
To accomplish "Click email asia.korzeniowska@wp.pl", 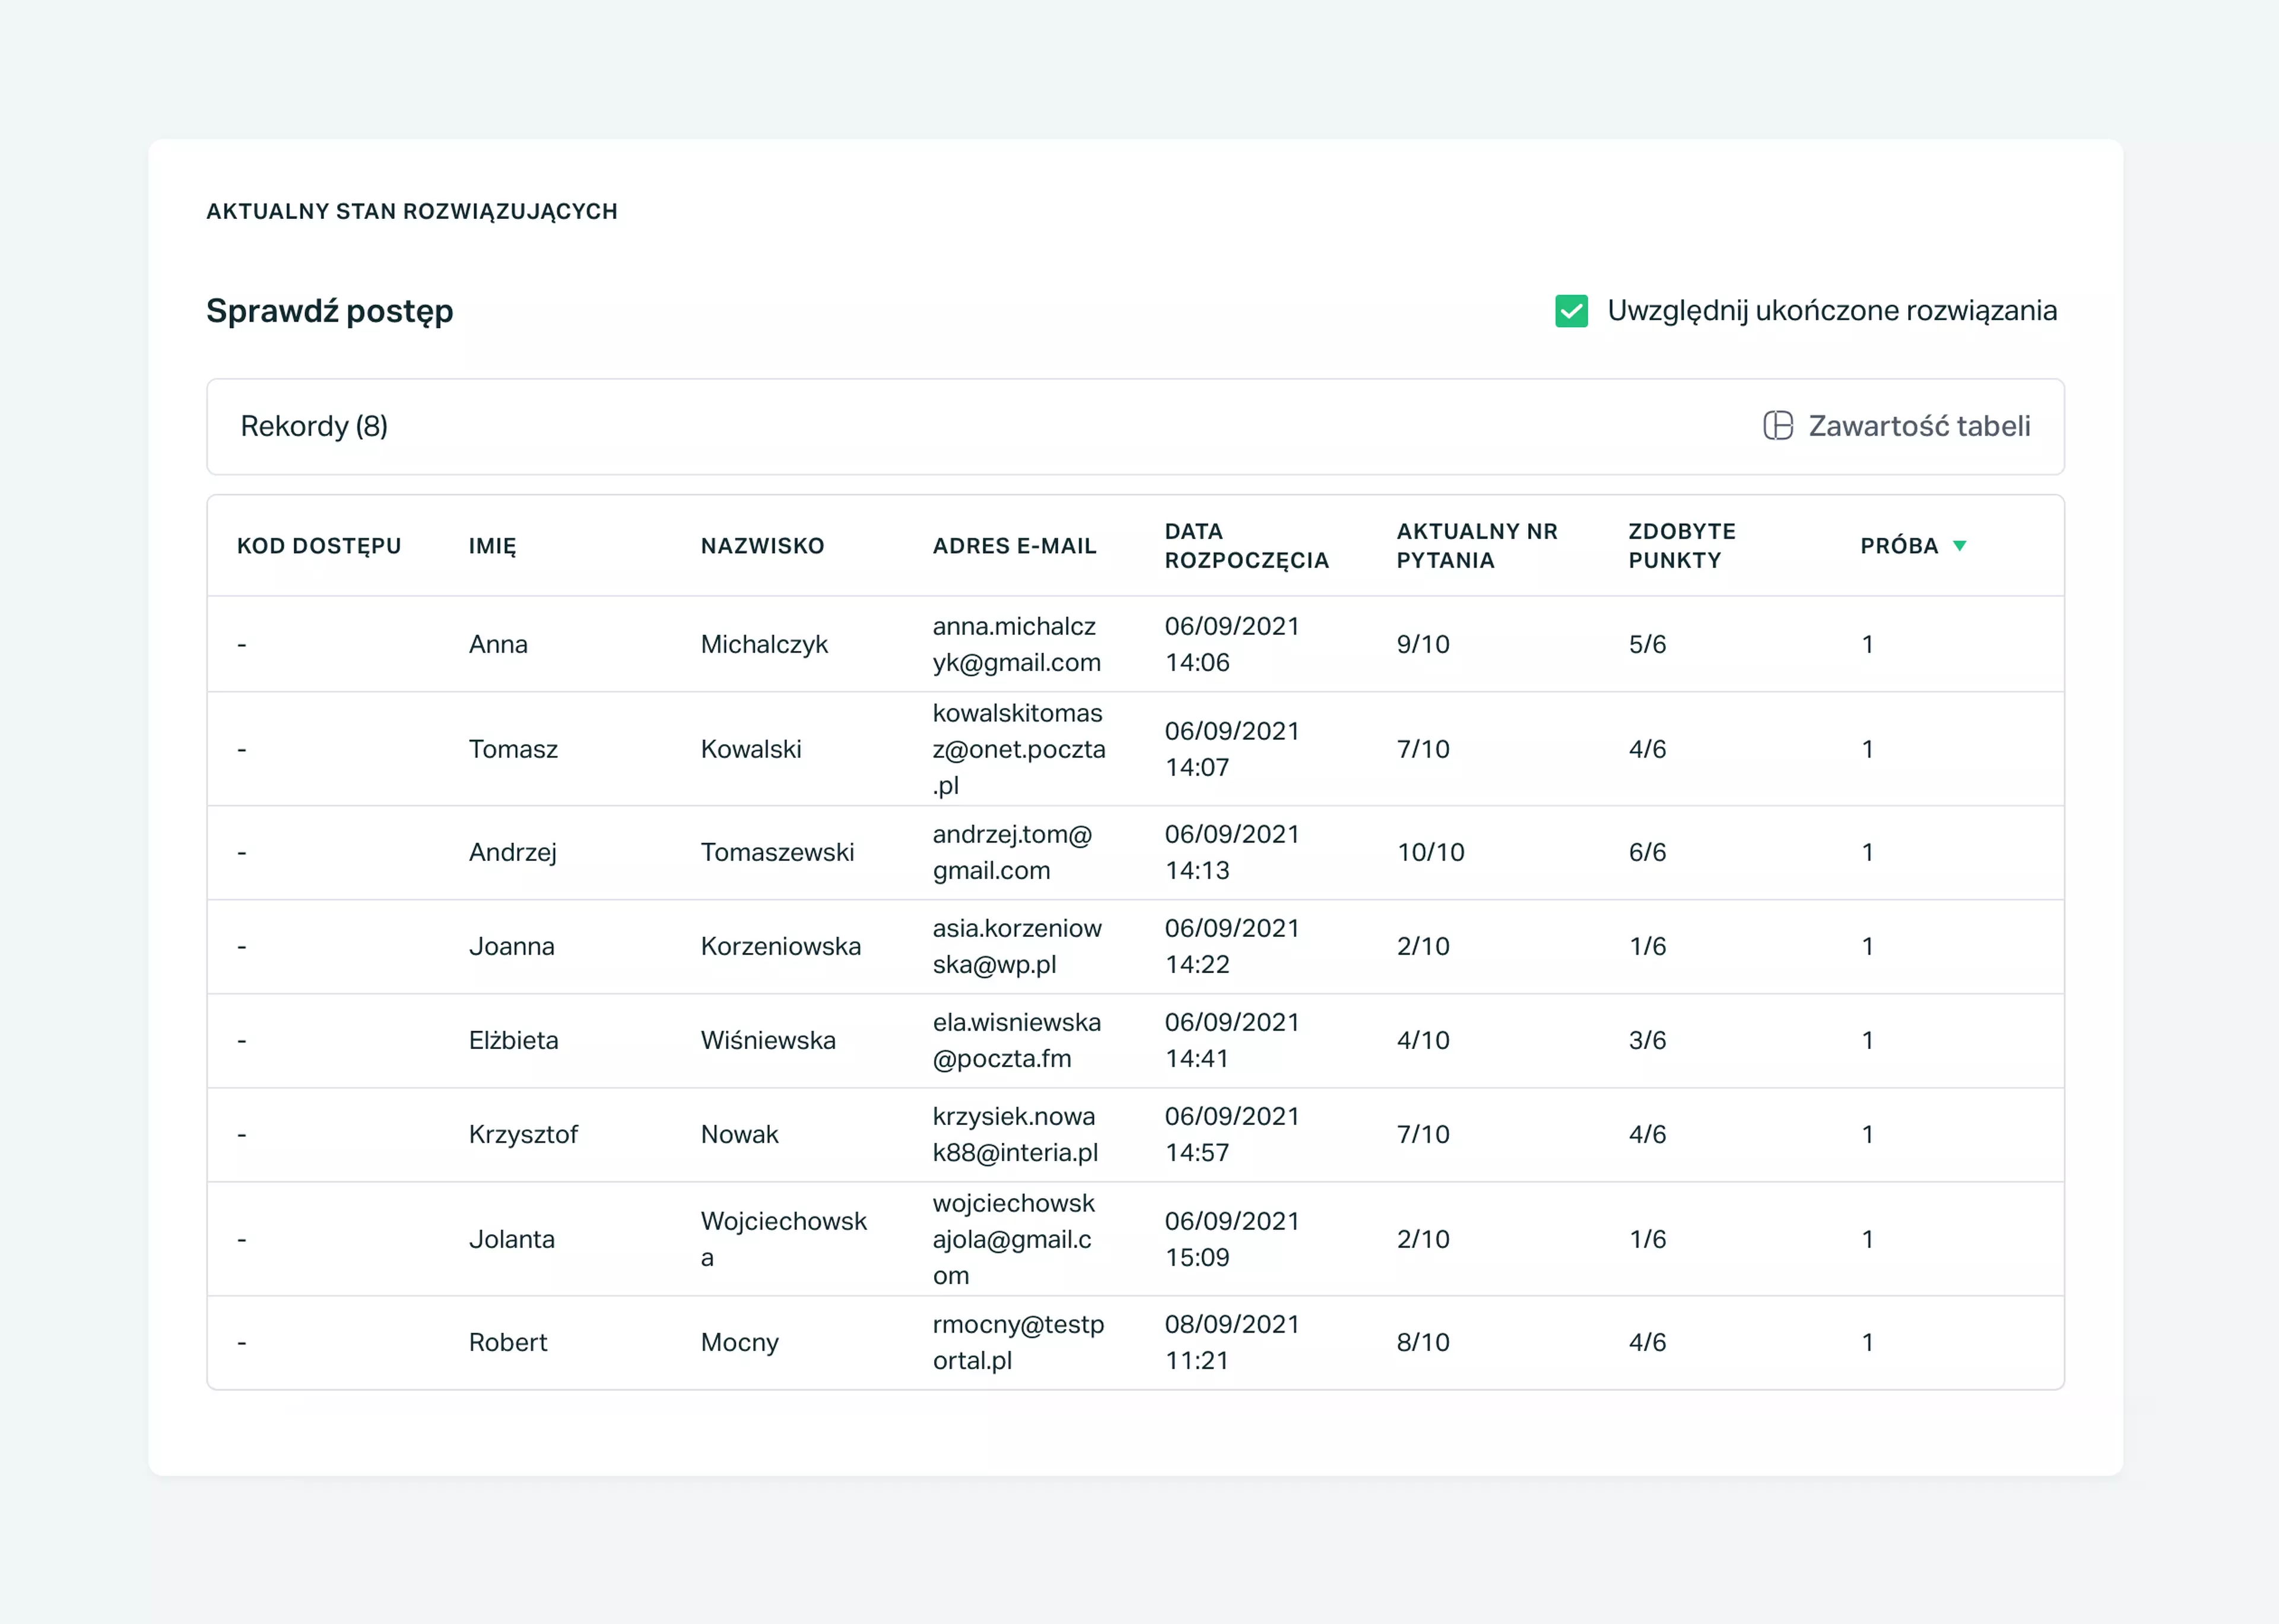I will pyautogui.click(x=1017, y=946).
